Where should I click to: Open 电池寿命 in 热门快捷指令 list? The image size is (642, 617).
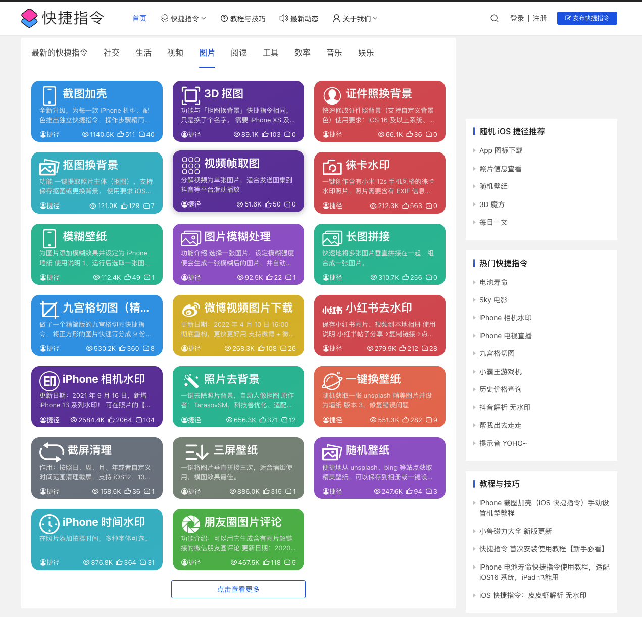click(x=493, y=282)
